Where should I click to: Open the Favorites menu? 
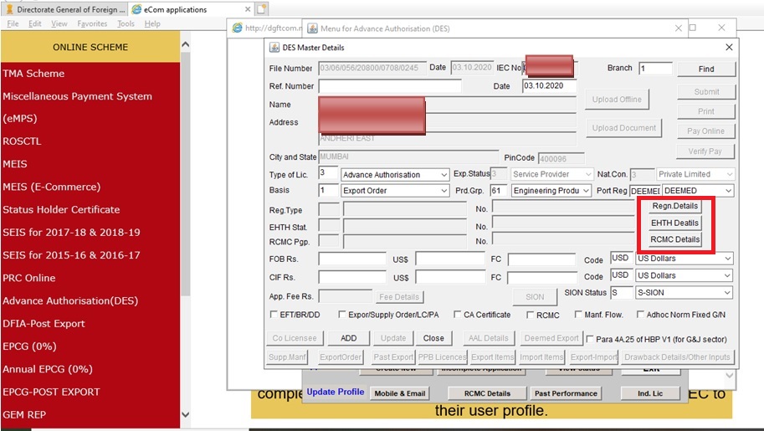(x=92, y=23)
